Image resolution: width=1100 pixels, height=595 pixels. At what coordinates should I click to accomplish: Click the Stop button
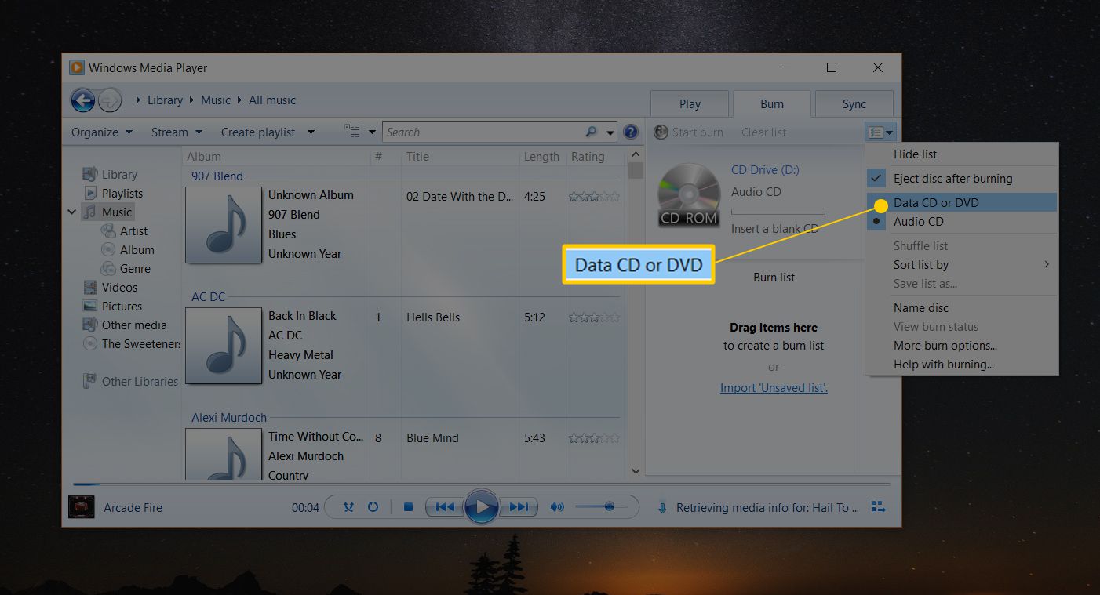[x=408, y=507]
